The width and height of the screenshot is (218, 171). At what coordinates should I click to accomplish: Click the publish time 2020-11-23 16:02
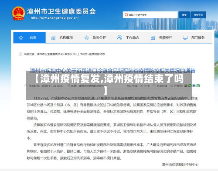[52, 86]
